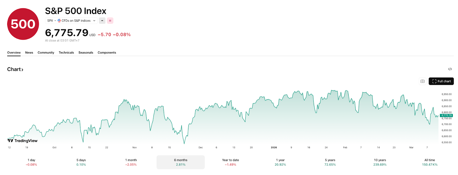Click the pink approximate-sign derived data icon
This screenshot has width=458, height=175.
pos(110,21)
